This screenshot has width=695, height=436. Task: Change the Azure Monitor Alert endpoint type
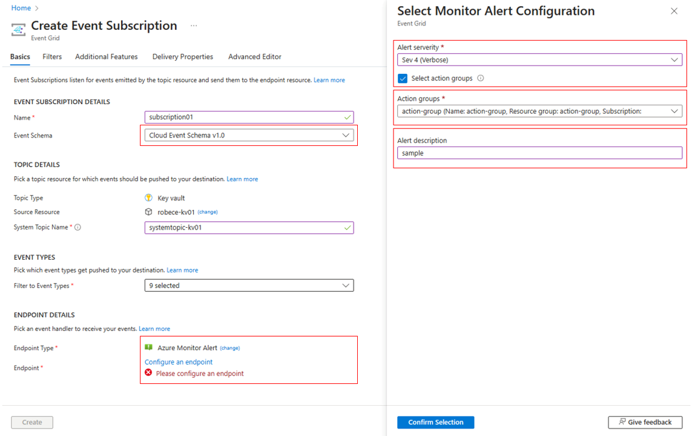coord(229,348)
